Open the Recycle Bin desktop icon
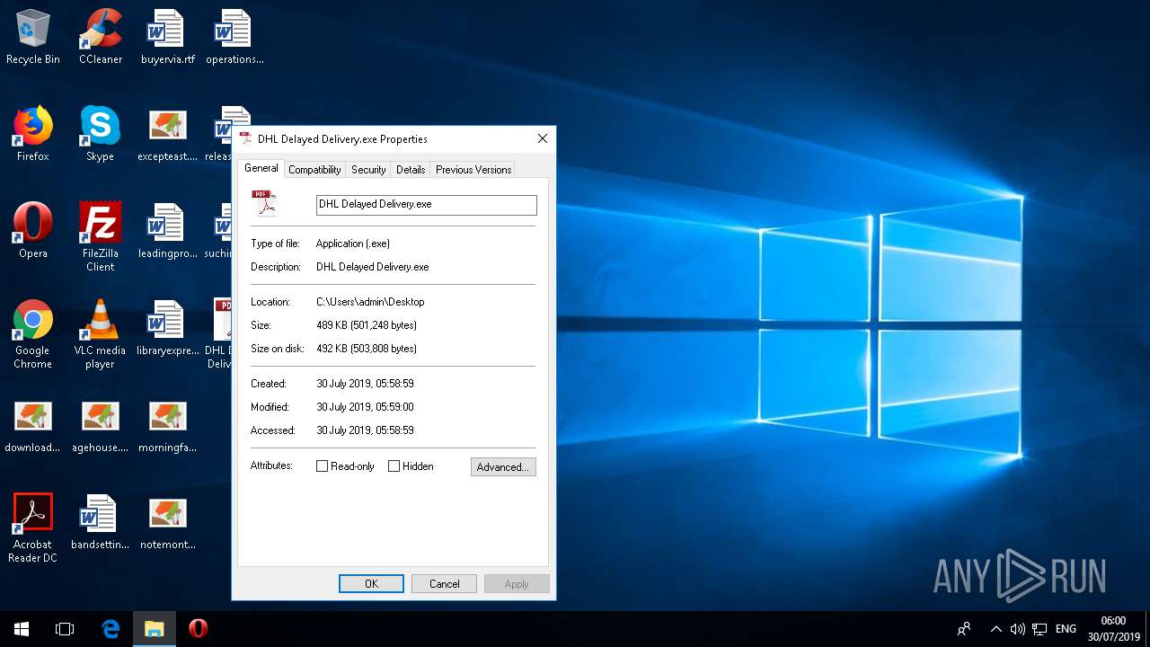 coord(33,37)
